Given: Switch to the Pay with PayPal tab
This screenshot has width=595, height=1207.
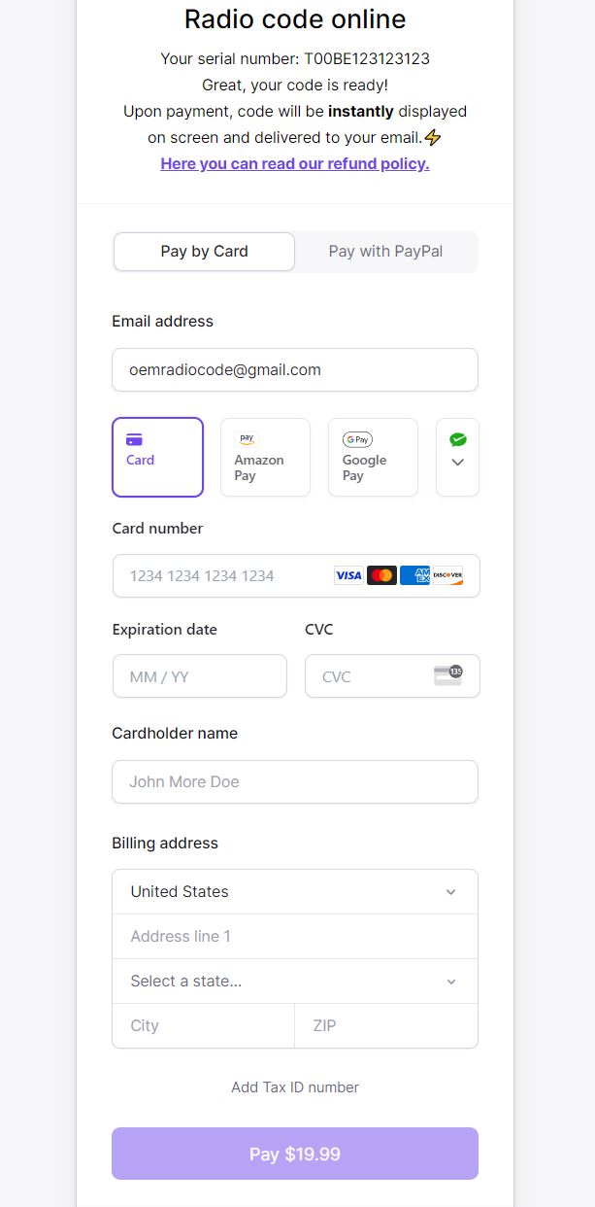Looking at the screenshot, I should pyautogui.click(x=385, y=251).
